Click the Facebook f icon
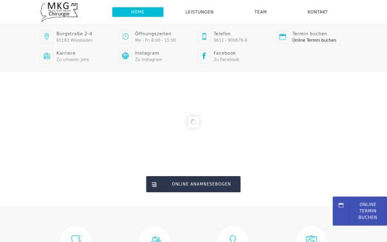The height and width of the screenshot is (242, 387). [x=204, y=56]
